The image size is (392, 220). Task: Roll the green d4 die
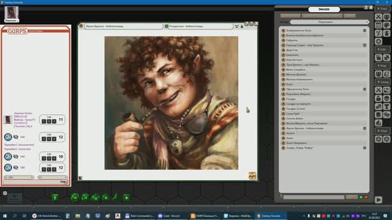click(x=115, y=197)
